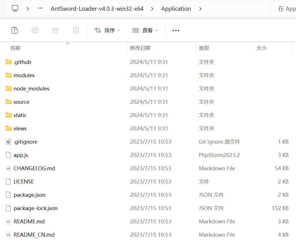Select the modules folder icon
Screen dimensions: 296x242
(x=8, y=75)
